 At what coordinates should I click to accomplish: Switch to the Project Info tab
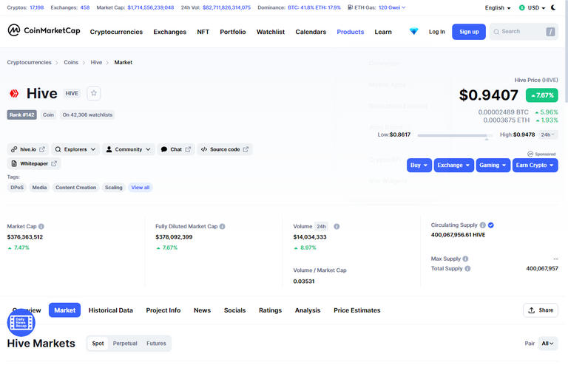[x=163, y=310]
